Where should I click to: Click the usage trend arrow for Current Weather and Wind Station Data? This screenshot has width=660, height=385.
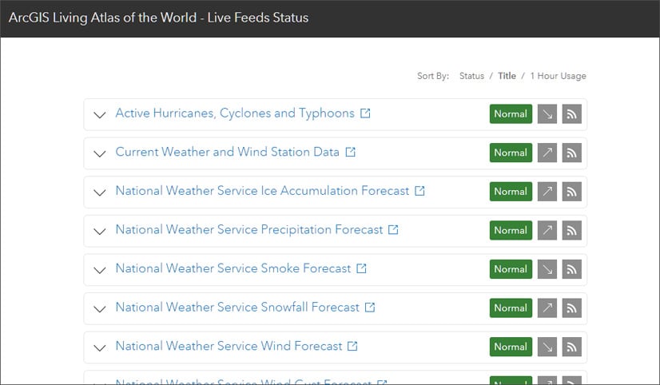pos(547,153)
